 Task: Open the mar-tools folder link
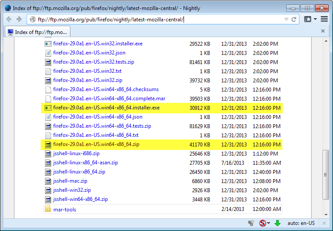click(x=65, y=209)
